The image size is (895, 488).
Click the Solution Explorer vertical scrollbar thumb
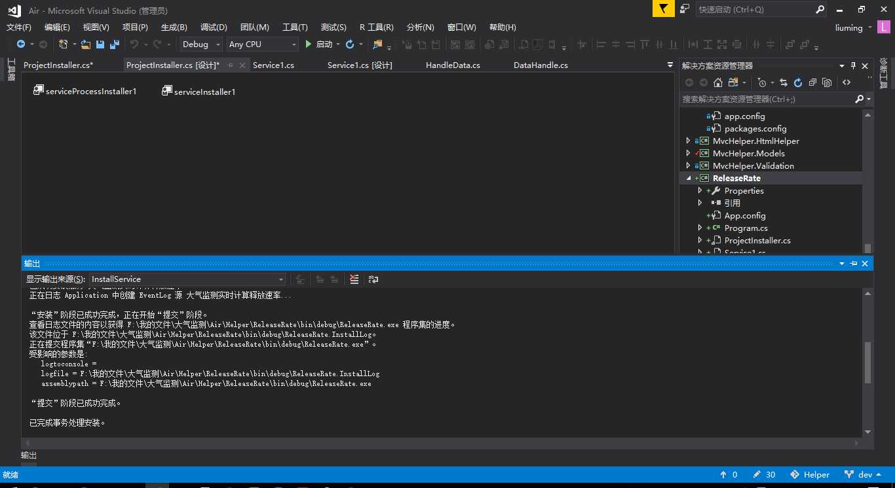(867, 248)
